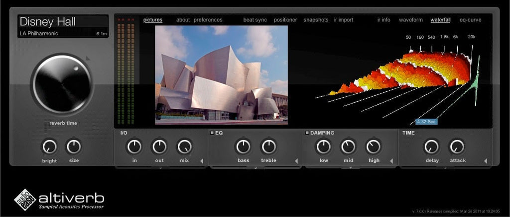Viewport: 510px width, 217px height.
Task: Open the beat sync tab
Action: pyautogui.click(x=255, y=20)
